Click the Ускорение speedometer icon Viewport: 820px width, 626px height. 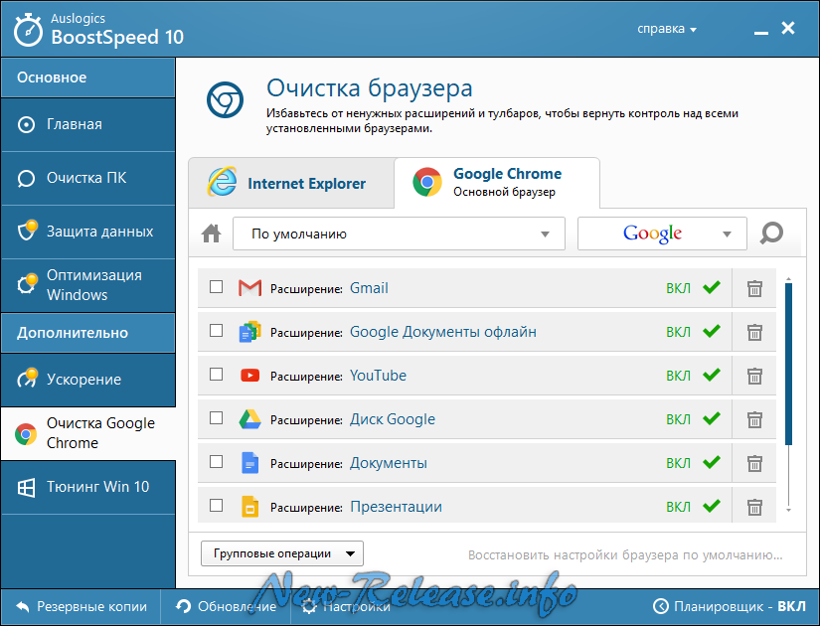click(x=27, y=378)
